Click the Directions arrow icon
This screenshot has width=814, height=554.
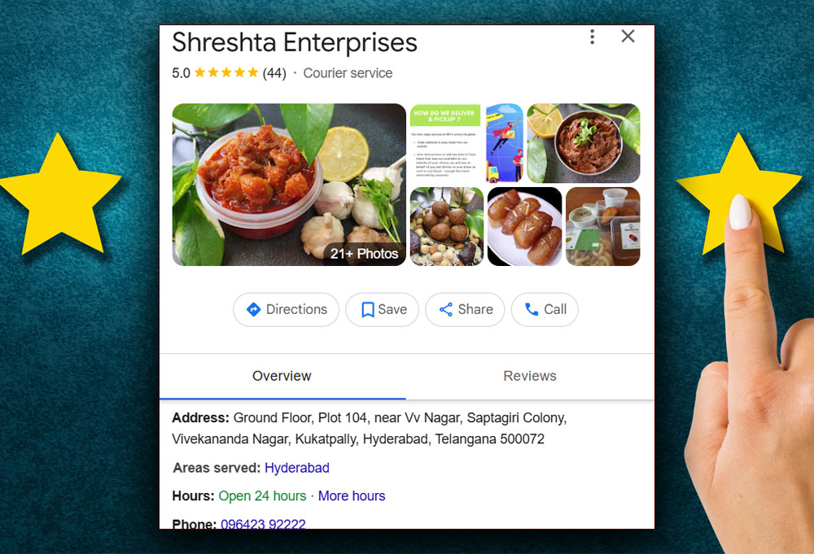[253, 310]
